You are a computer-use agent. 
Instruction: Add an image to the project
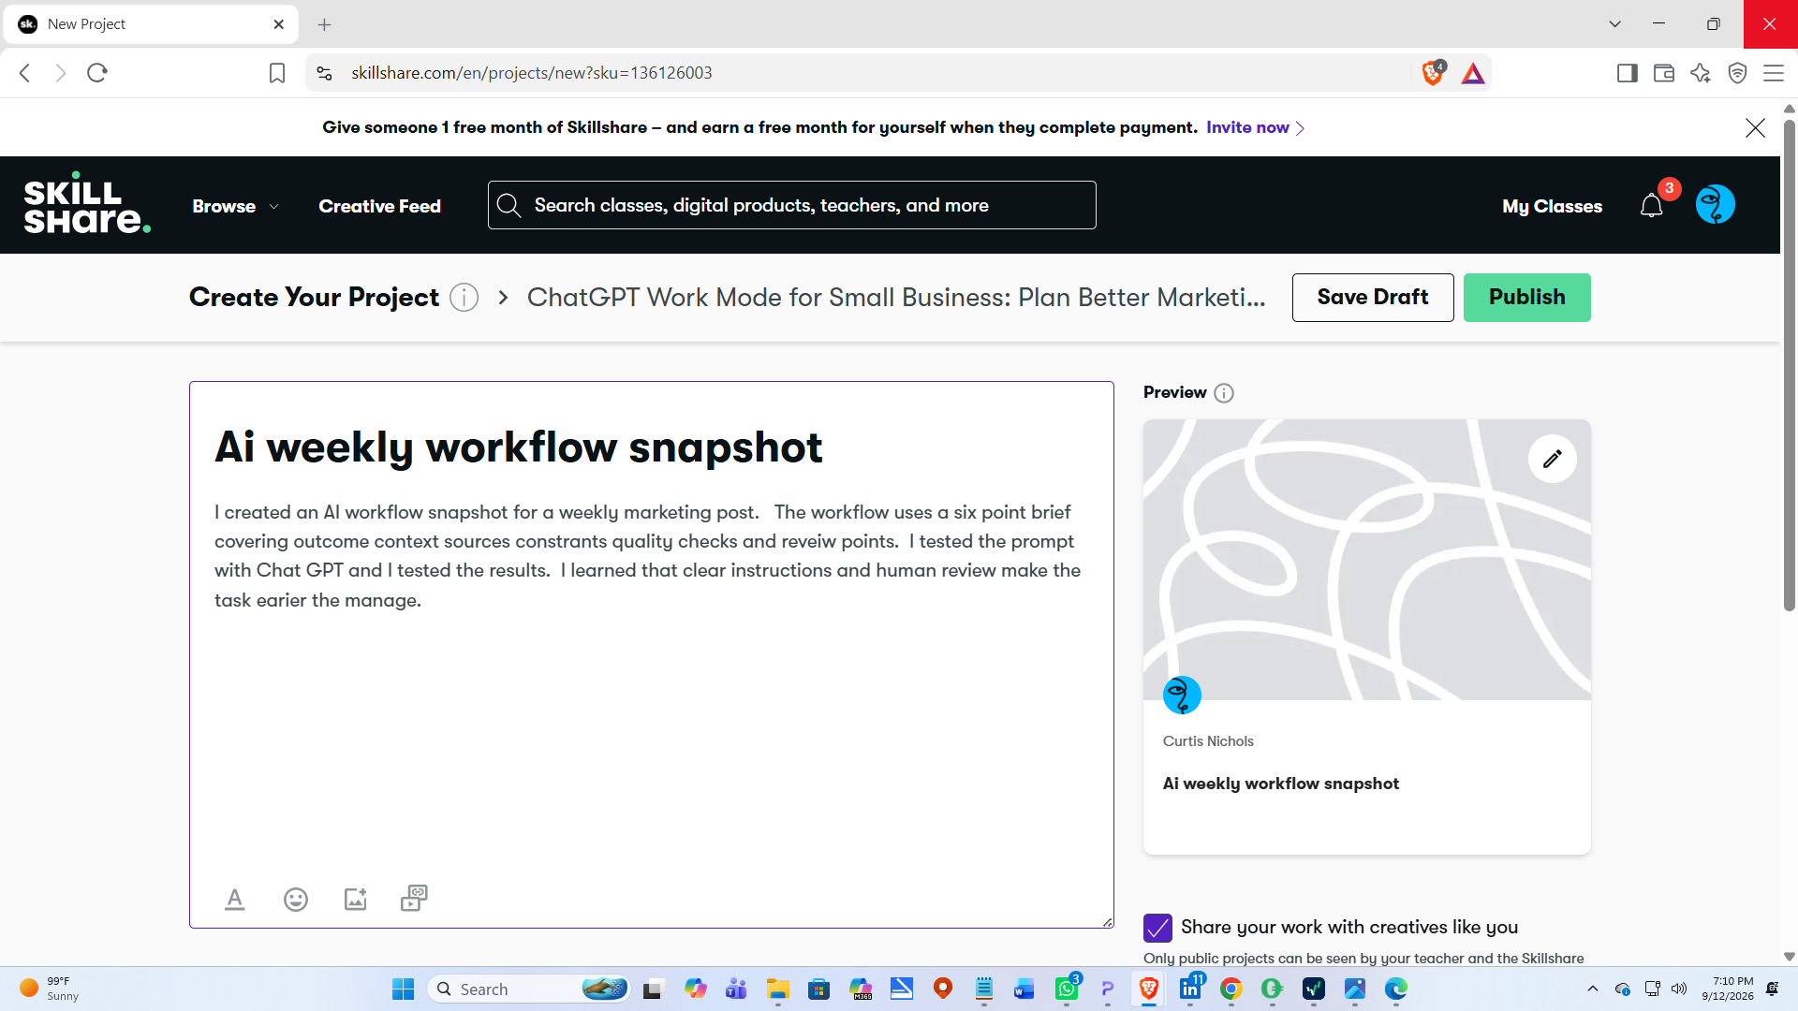[356, 899]
